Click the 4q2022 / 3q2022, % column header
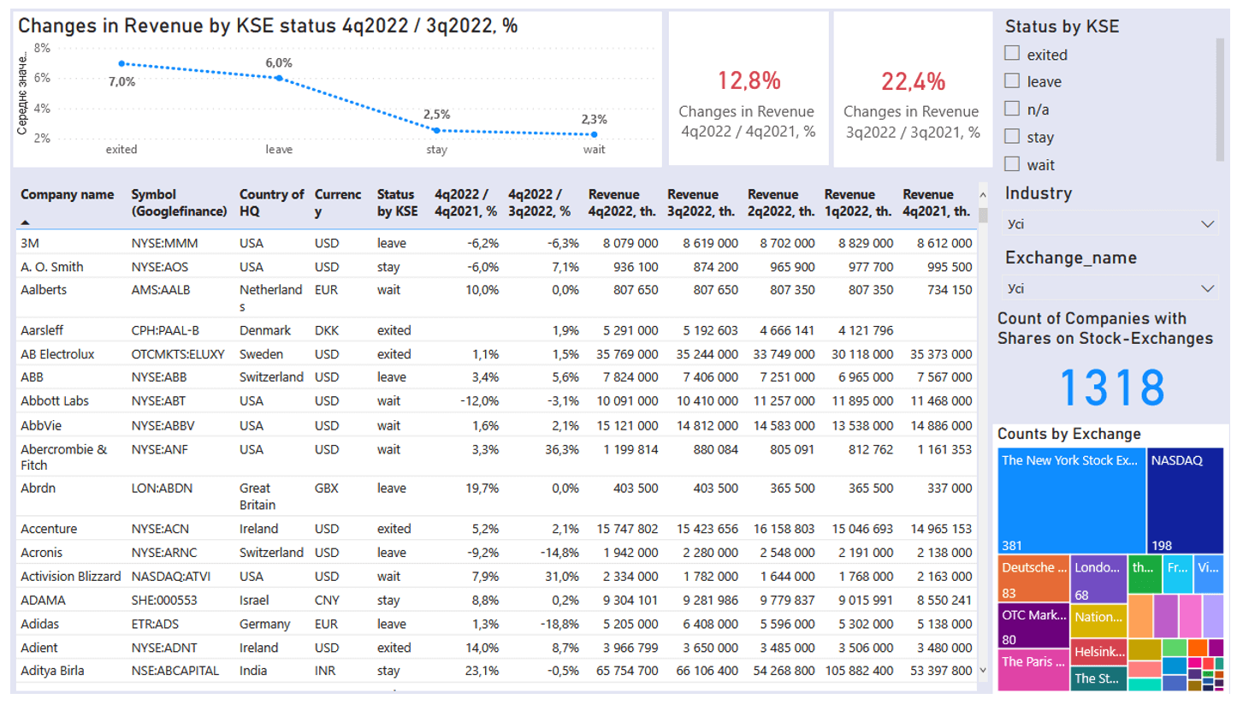Image resolution: width=1237 pixels, height=705 pixels. (539, 203)
